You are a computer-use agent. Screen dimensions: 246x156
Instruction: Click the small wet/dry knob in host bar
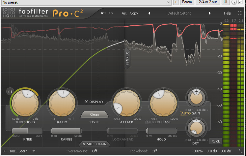234,2
